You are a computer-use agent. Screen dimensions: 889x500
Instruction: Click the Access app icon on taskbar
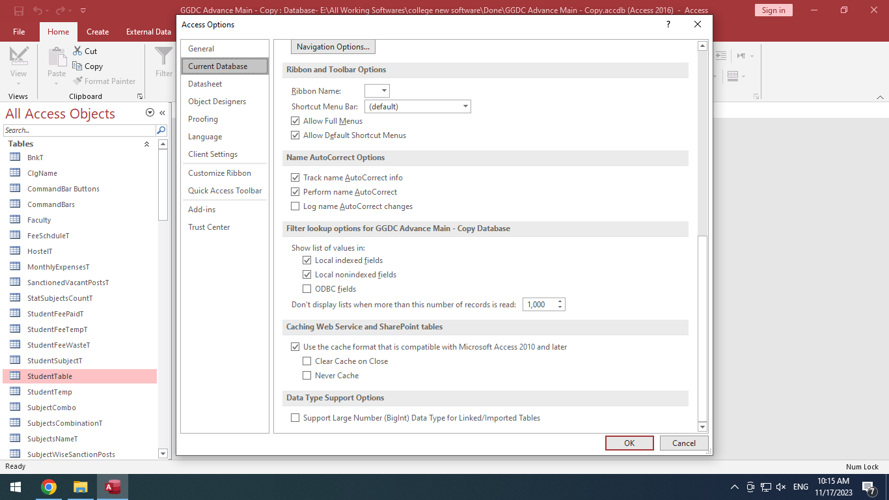(x=113, y=487)
